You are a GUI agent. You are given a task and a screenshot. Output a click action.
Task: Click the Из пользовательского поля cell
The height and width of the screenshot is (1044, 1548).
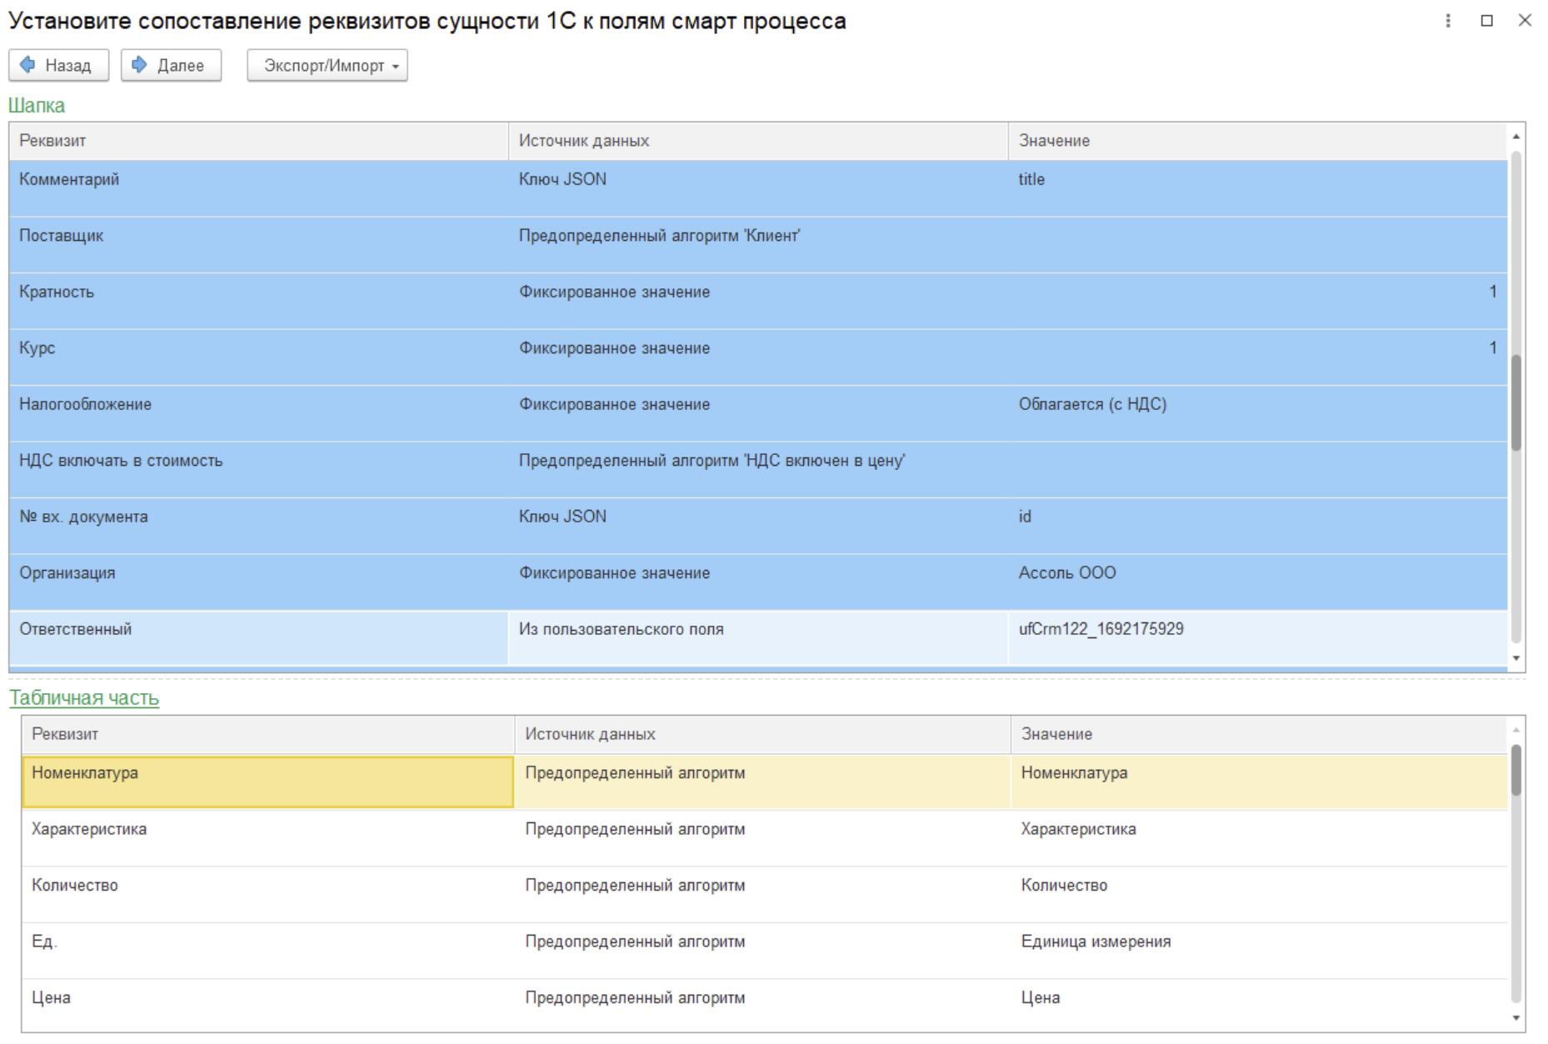pyautogui.click(x=758, y=638)
